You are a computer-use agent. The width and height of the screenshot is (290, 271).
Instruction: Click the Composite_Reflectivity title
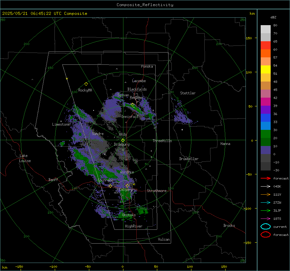click(145, 5)
